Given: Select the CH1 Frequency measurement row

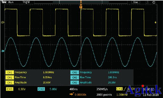Looking at the screenshot, I should pos(30,72).
